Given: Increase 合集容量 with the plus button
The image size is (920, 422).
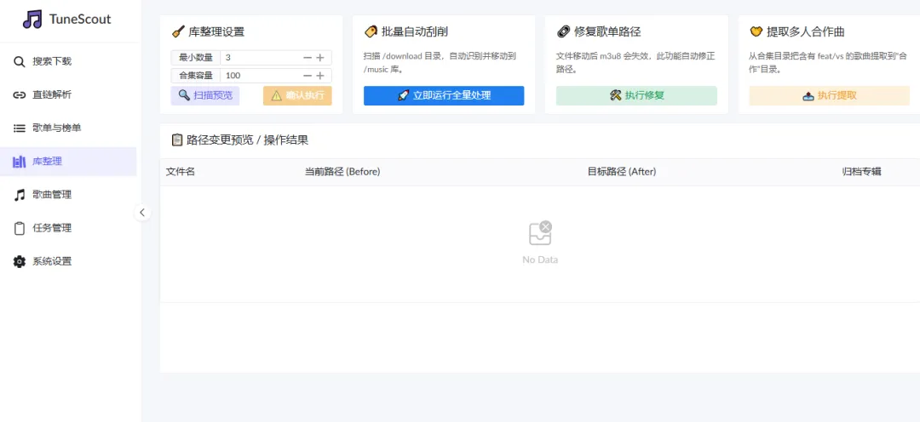Looking at the screenshot, I should click(320, 76).
